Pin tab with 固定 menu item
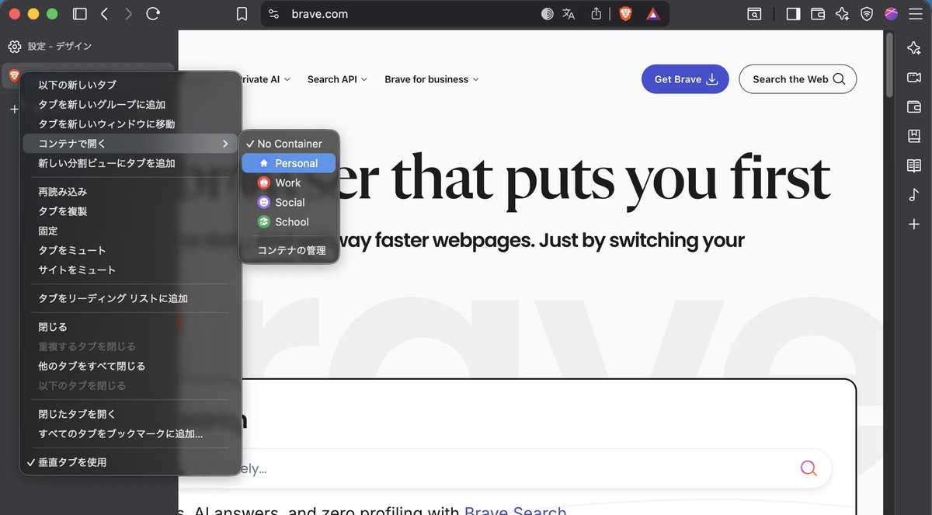This screenshot has height=515, width=932. coord(129,231)
